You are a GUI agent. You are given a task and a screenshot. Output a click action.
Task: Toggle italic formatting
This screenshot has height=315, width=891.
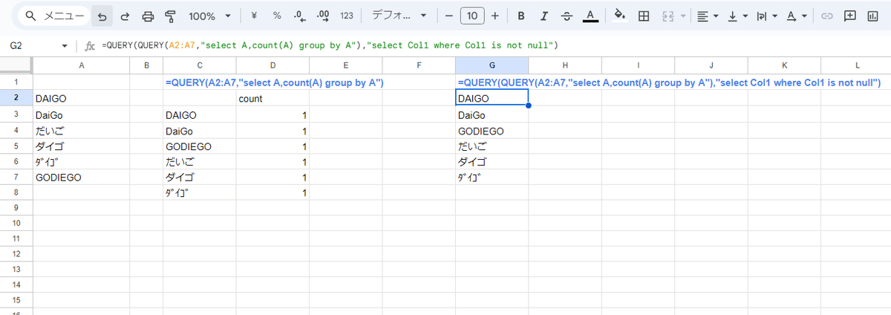(544, 16)
